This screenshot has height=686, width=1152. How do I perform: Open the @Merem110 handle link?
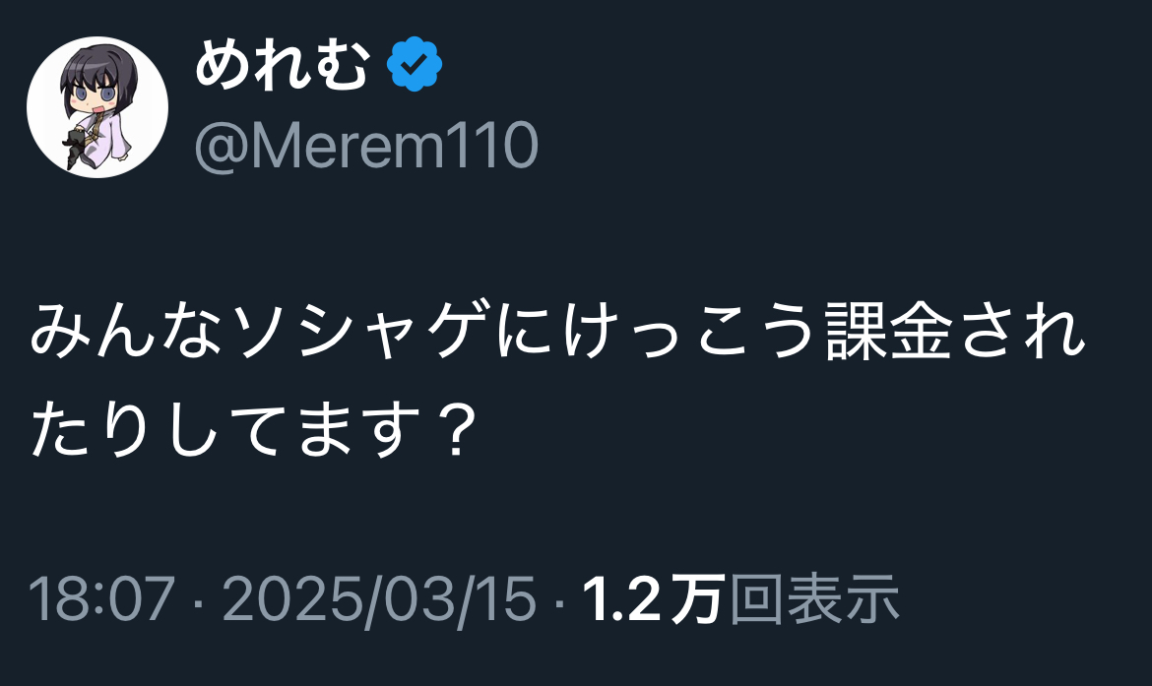(366, 146)
